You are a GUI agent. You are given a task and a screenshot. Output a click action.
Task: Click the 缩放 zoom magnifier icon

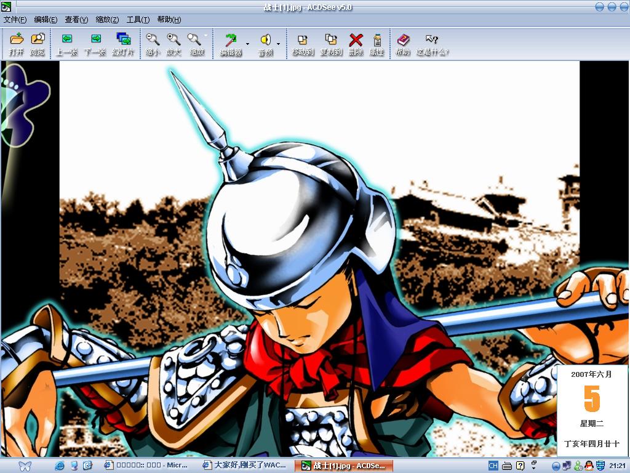point(194,39)
